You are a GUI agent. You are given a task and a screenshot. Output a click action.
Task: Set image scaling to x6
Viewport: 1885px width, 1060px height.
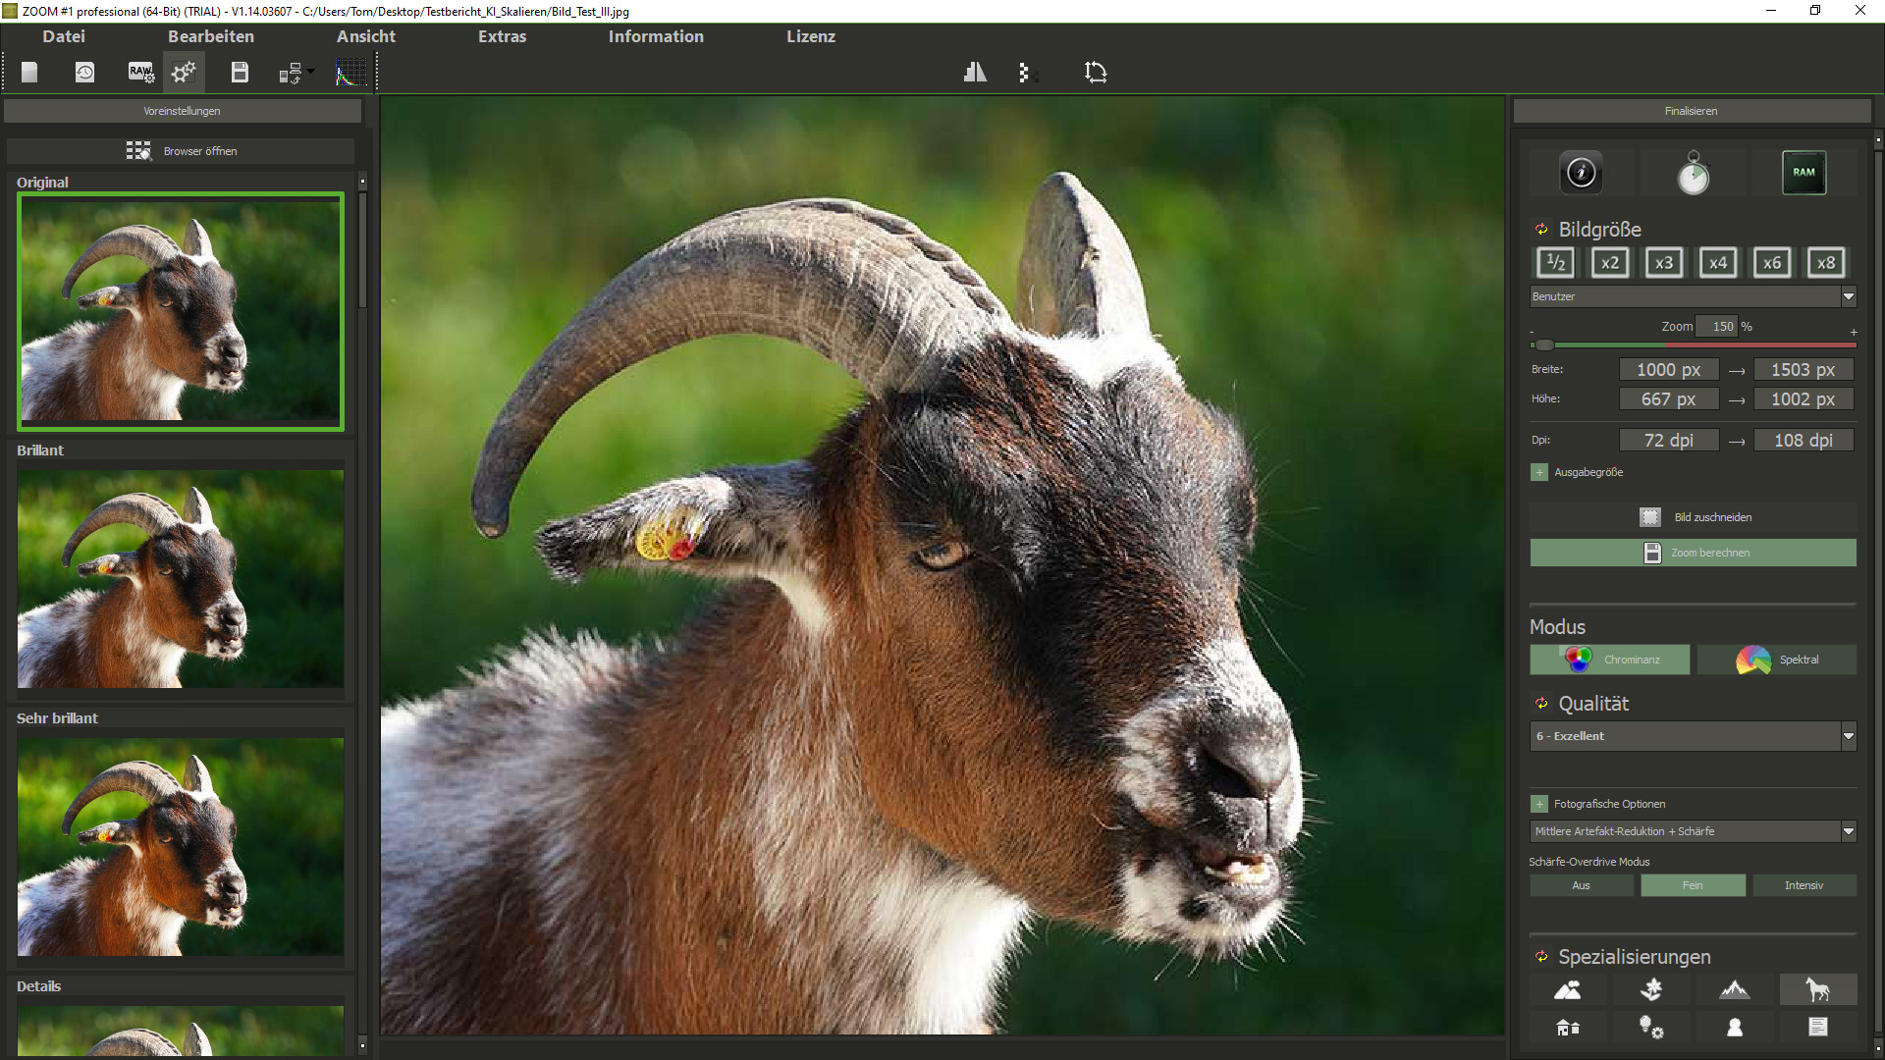click(x=1772, y=263)
